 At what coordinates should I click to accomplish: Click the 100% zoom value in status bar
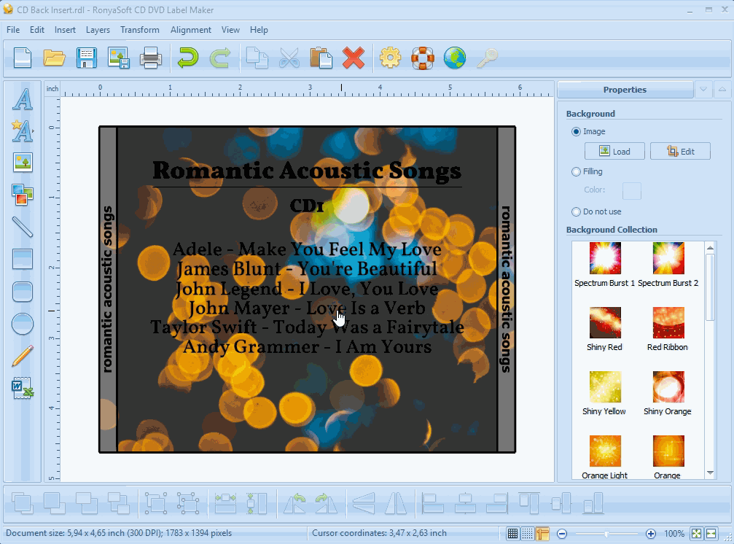pyautogui.click(x=674, y=534)
